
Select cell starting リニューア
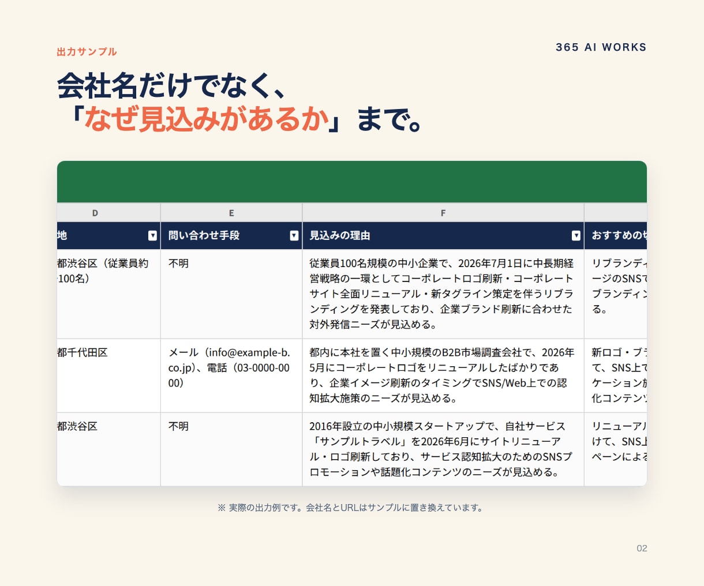point(616,449)
